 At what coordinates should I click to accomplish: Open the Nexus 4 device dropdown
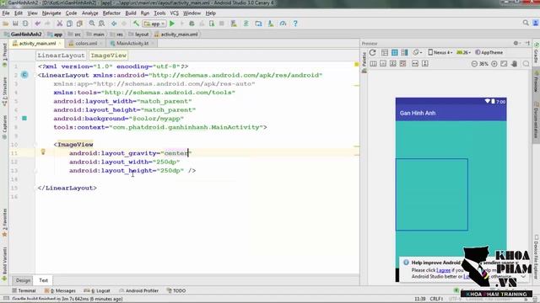(x=440, y=52)
